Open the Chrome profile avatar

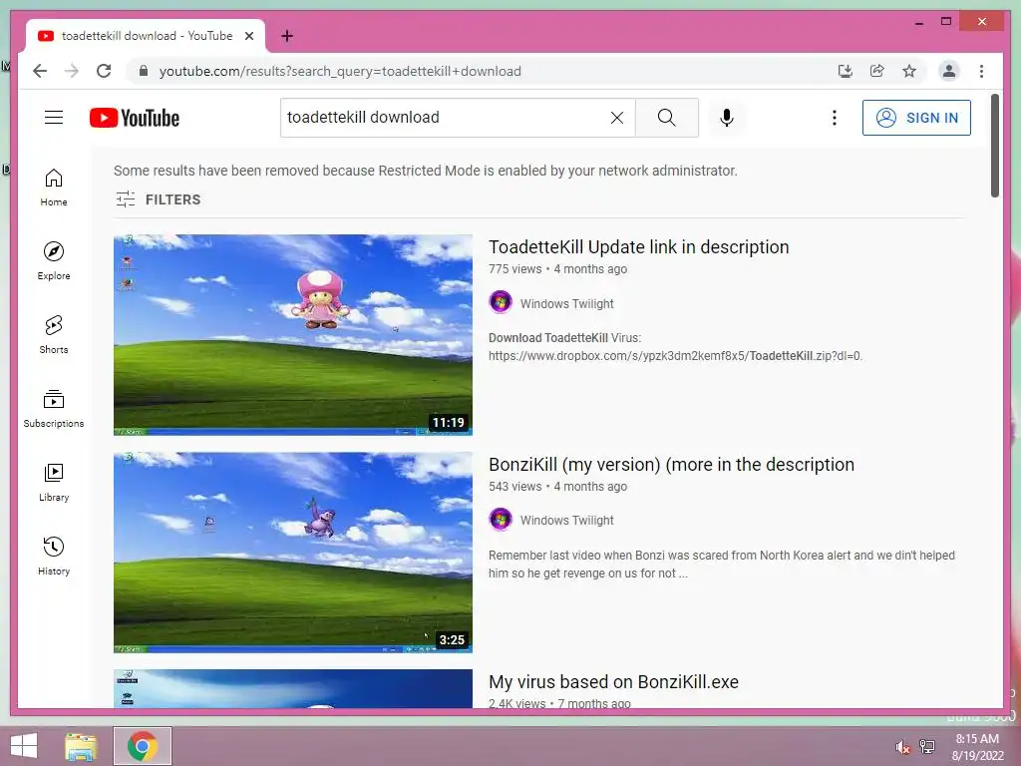pyautogui.click(x=949, y=71)
